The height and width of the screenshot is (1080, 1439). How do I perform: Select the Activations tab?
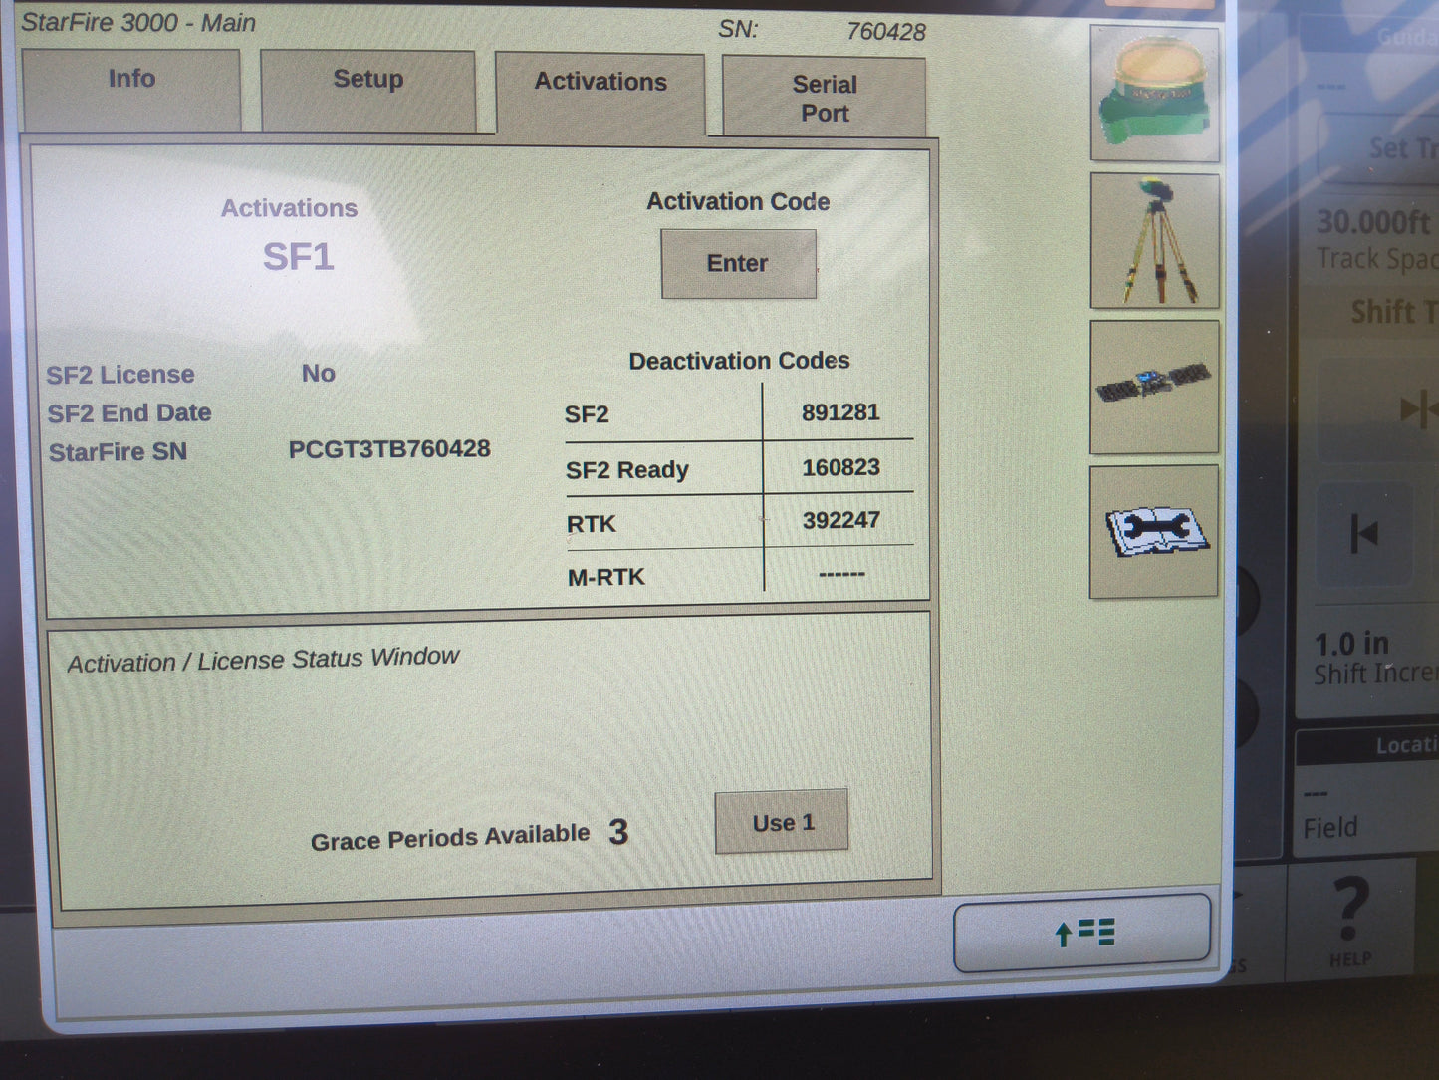[x=600, y=92]
